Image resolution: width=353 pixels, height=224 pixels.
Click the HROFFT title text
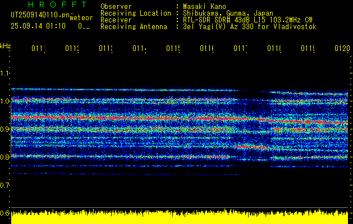tap(58, 4)
